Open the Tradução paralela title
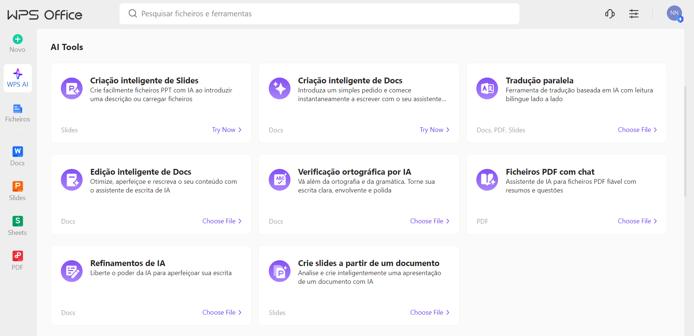The image size is (694, 336). pos(540,80)
